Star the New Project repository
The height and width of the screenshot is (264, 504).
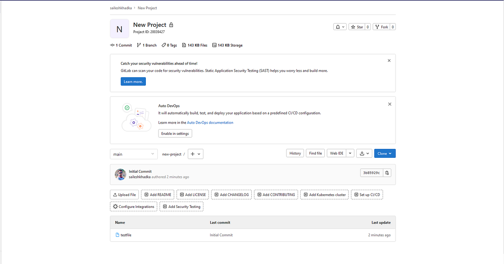point(356,26)
